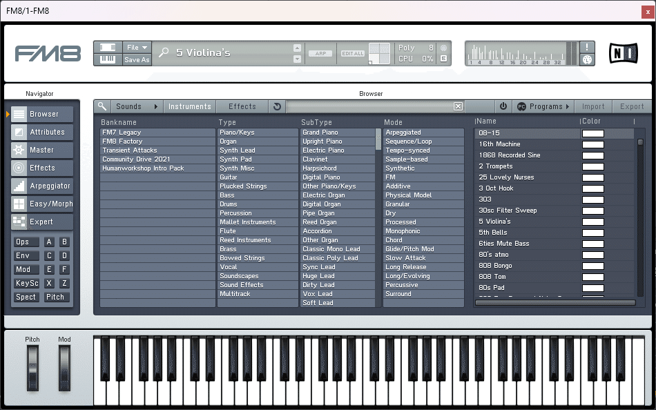Sort the list by the Name column header

click(x=488, y=121)
